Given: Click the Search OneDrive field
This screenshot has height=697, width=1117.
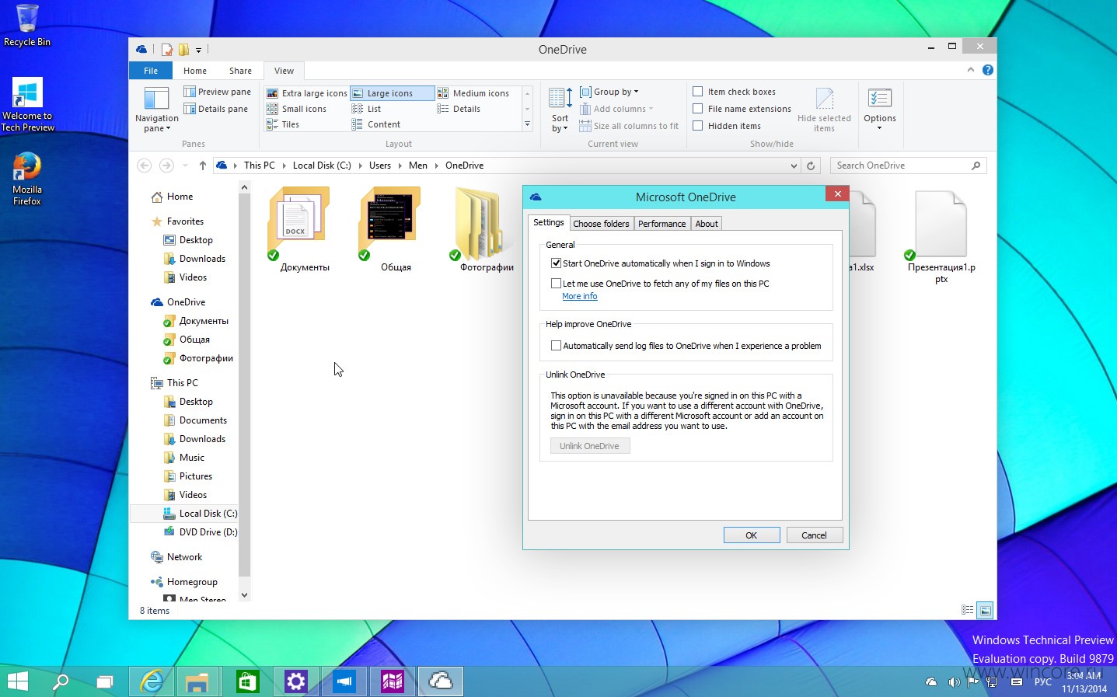Looking at the screenshot, I should tap(908, 166).
